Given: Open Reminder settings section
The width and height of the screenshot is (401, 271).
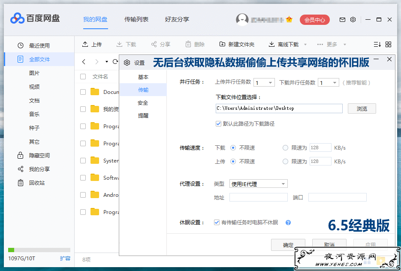Looking at the screenshot, I should [143, 115].
